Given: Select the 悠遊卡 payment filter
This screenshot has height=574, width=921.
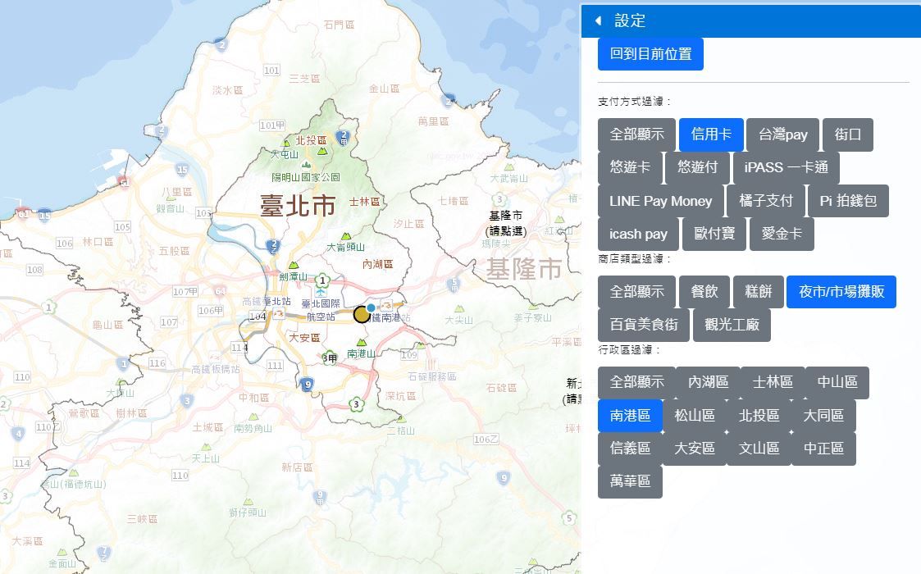Looking at the screenshot, I should tap(630, 167).
